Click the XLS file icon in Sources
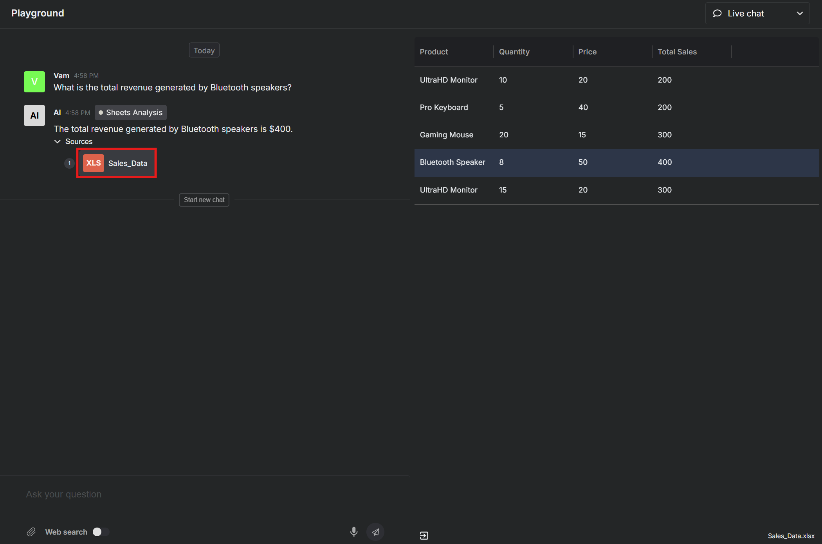Image resolution: width=822 pixels, height=544 pixels. [93, 163]
